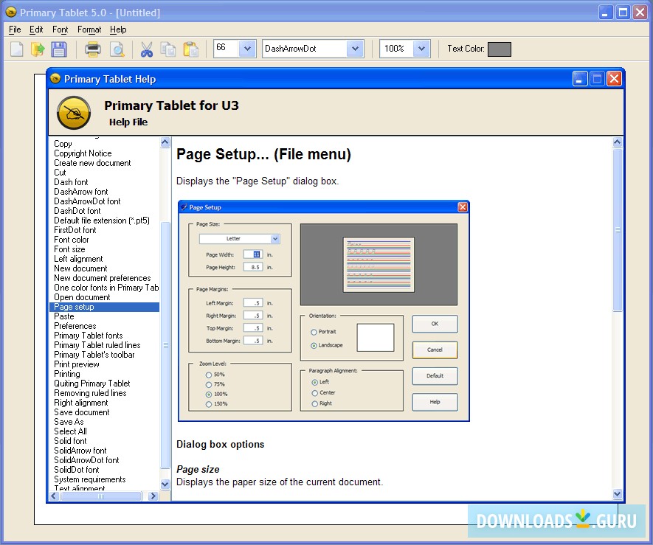Select the Save document help topic
The width and height of the screenshot is (653, 545).
click(81, 412)
